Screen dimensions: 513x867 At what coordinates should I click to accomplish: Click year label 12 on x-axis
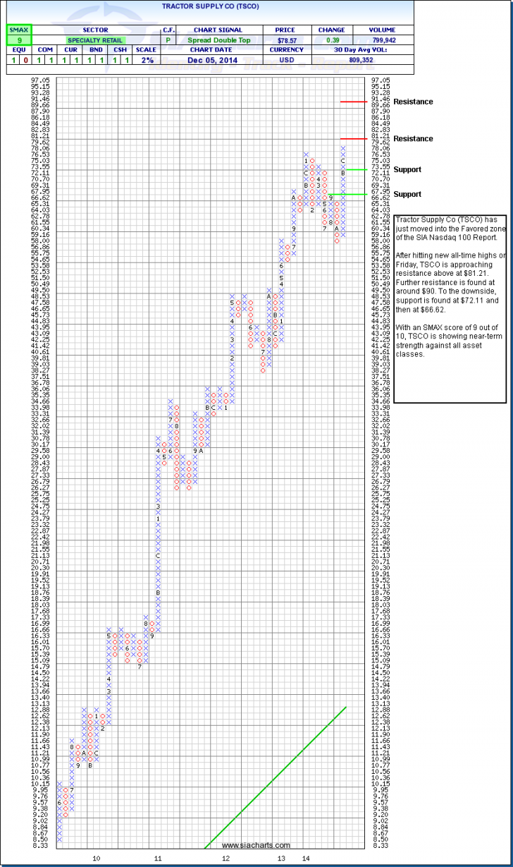click(x=225, y=859)
